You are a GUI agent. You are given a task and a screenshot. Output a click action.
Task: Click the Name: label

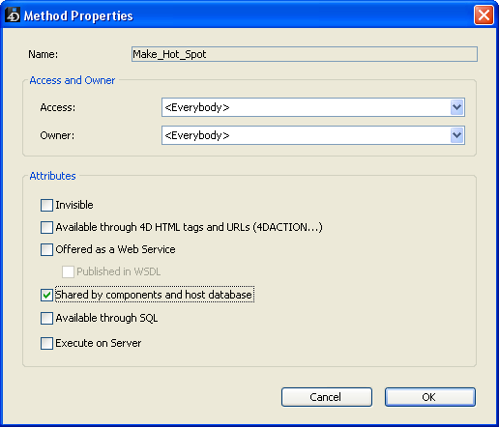pyautogui.click(x=44, y=54)
